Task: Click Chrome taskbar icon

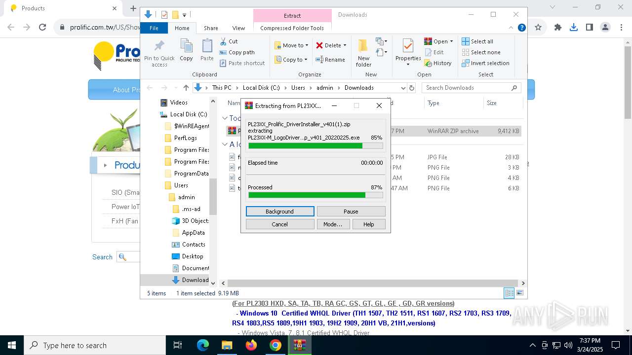Action: point(276,345)
